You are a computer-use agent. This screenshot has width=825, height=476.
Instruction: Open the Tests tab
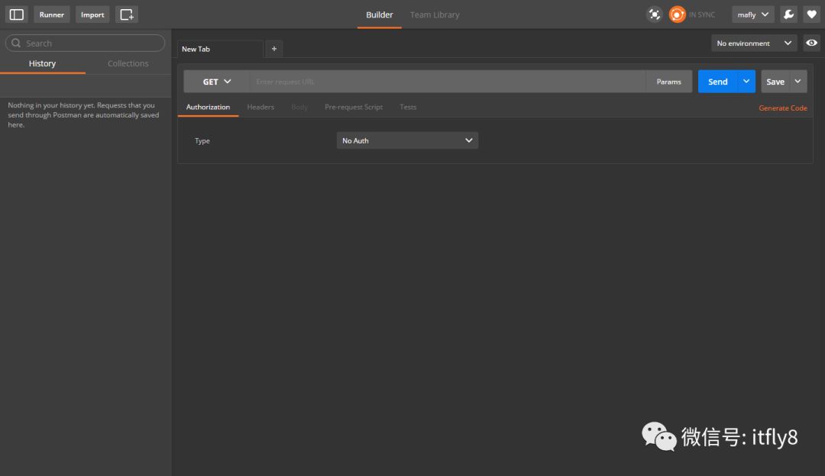pyautogui.click(x=408, y=107)
